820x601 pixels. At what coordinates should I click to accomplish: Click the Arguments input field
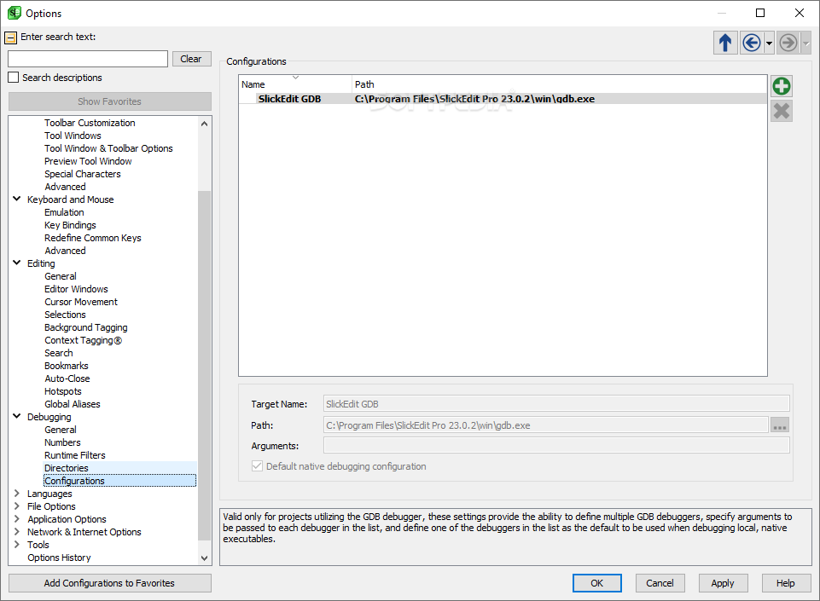pos(556,446)
